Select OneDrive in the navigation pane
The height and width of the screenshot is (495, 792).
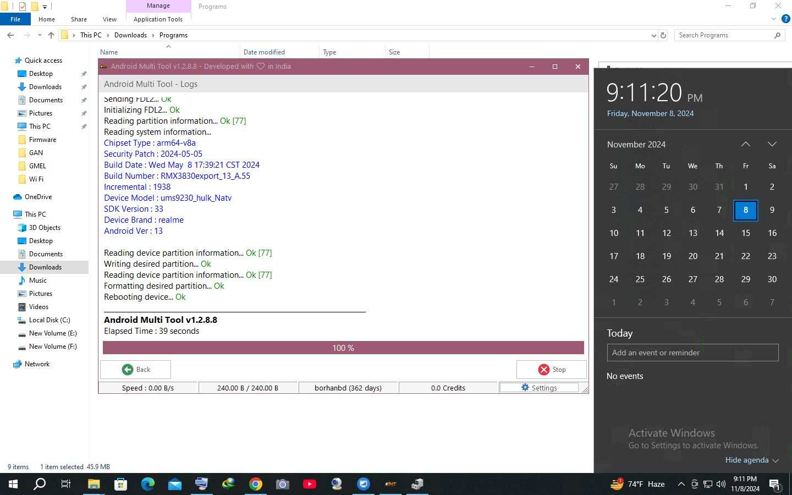(x=38, y=197)
